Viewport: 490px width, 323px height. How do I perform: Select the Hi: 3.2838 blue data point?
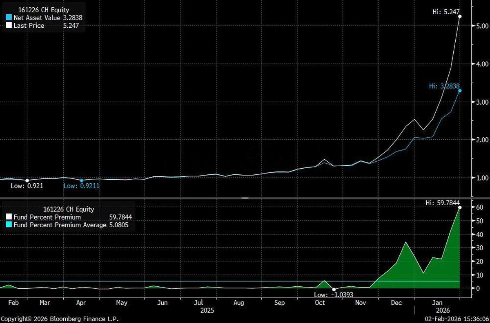pyautogui.click(x=460, y=90)
